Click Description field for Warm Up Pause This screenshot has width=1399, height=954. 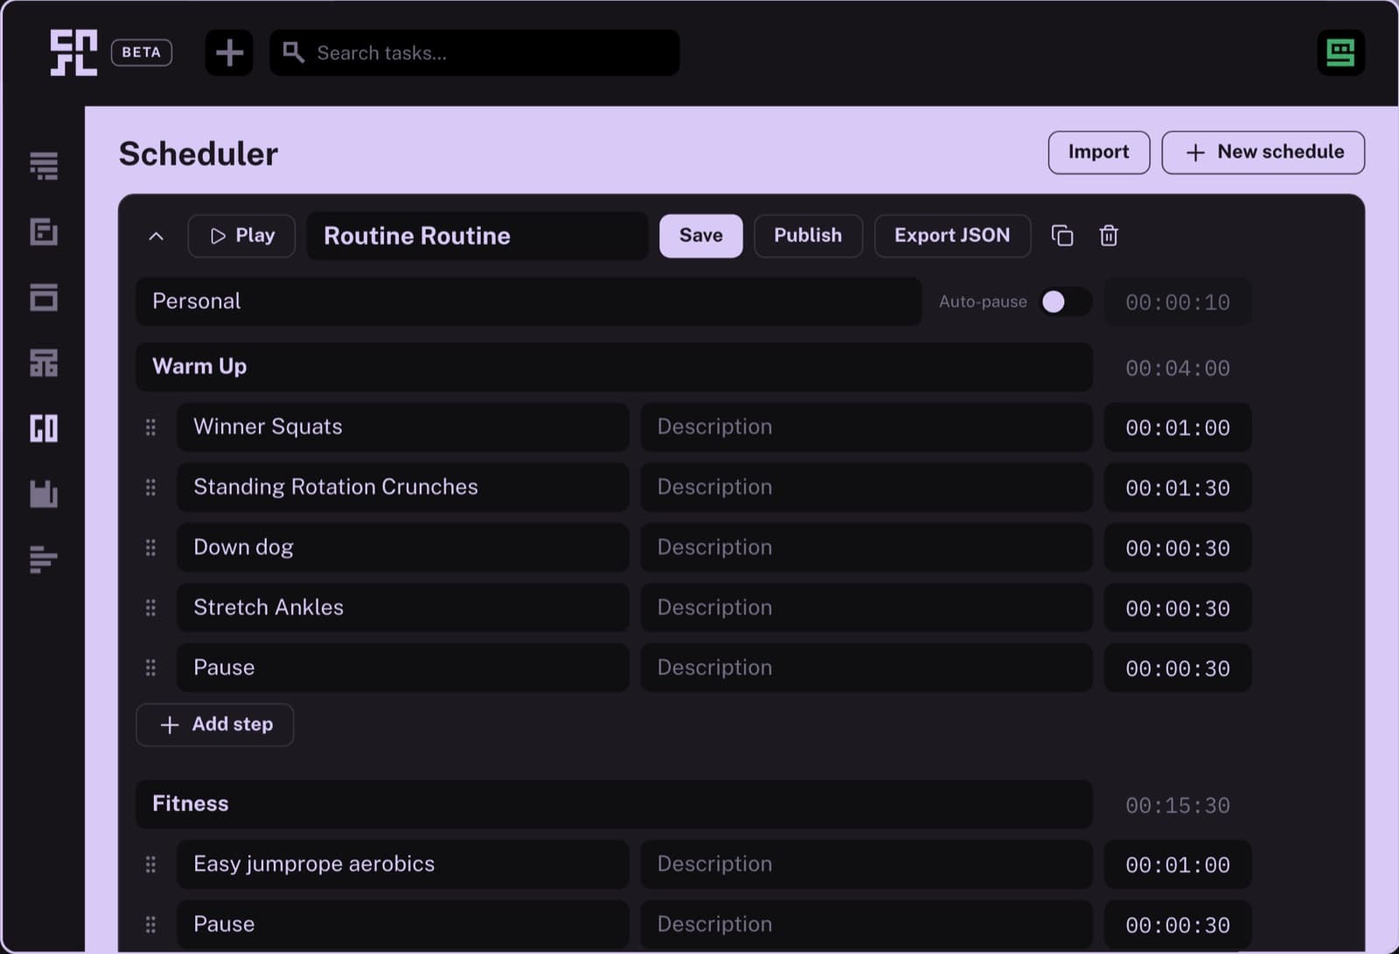(x=867, y=668)
